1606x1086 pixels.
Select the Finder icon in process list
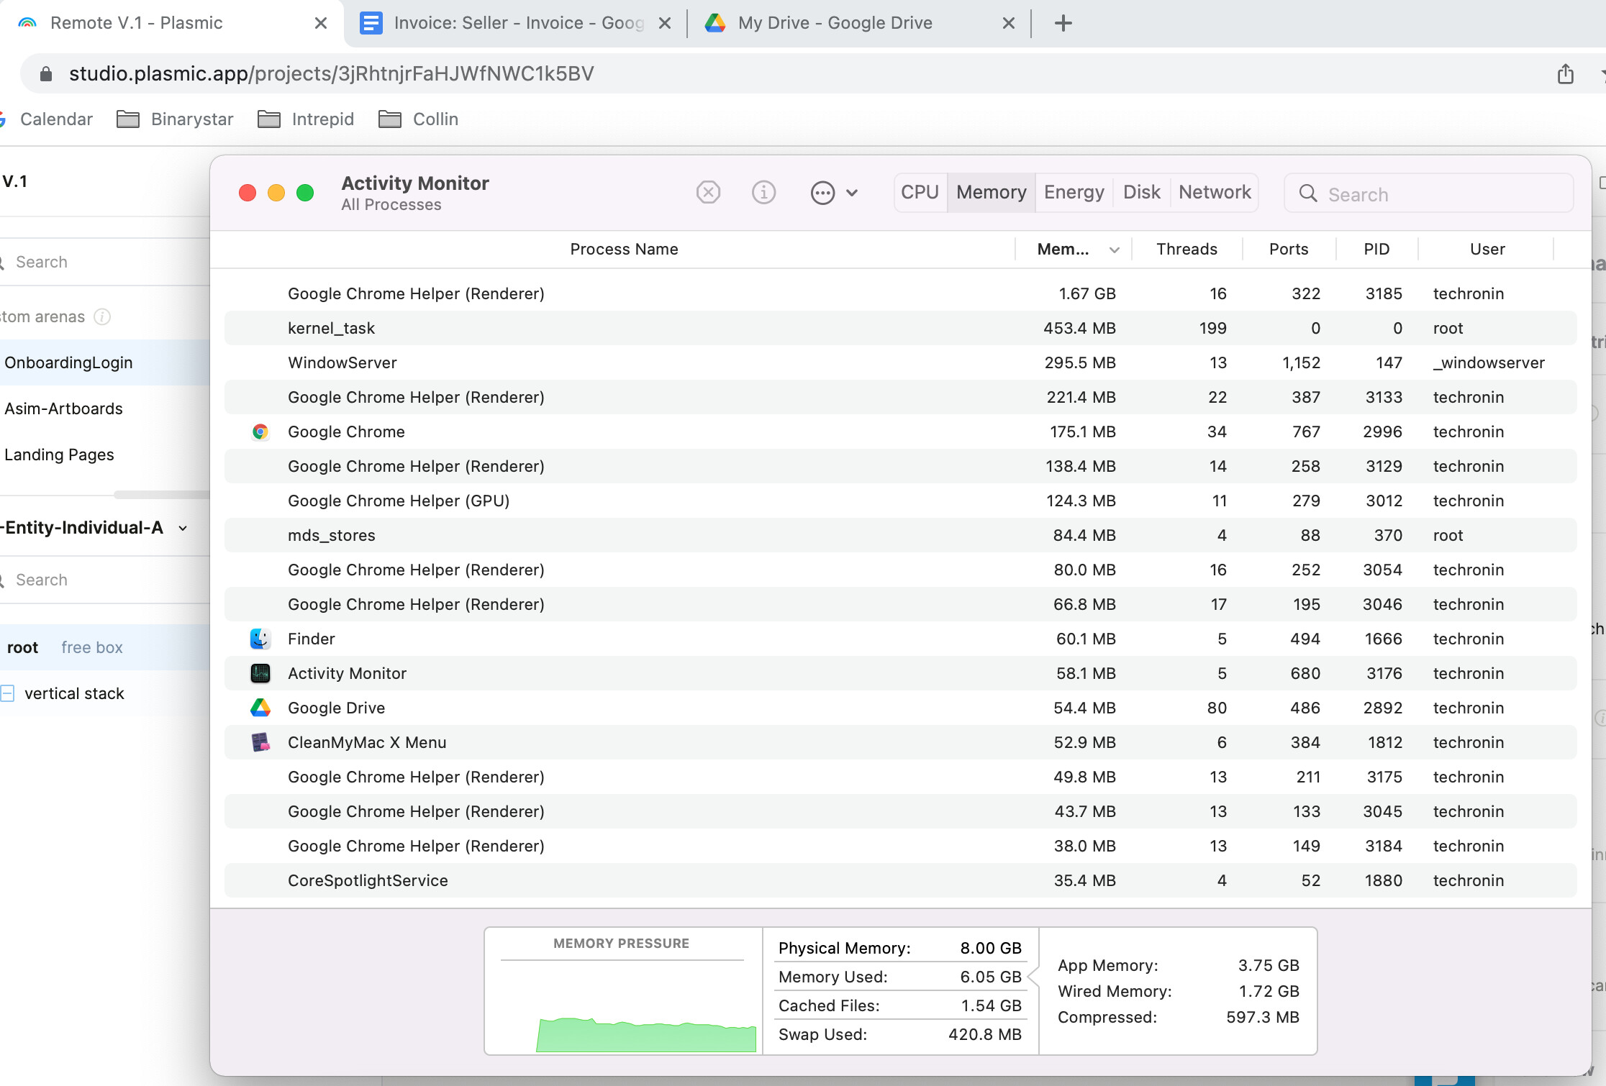[260, 639]
